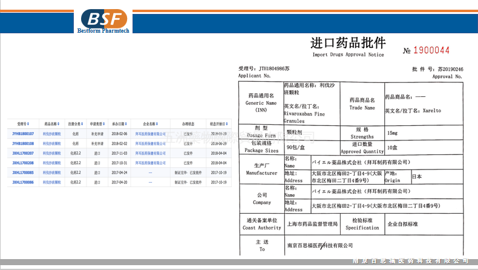
Task: Click approval number 苏20190246
Action: [451, 69]
